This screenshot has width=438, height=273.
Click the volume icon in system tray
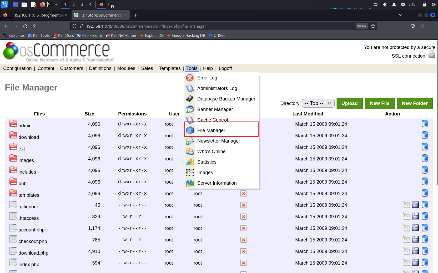click(x=385, y=4)
